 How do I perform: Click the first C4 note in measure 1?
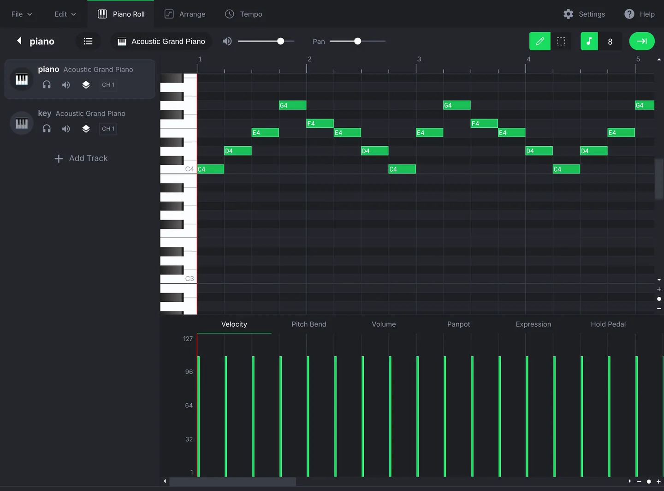point(211,169)
